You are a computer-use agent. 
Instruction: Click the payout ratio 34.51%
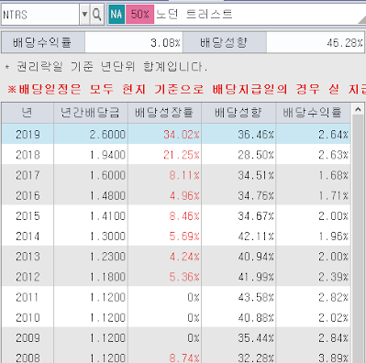coord(256,175)
